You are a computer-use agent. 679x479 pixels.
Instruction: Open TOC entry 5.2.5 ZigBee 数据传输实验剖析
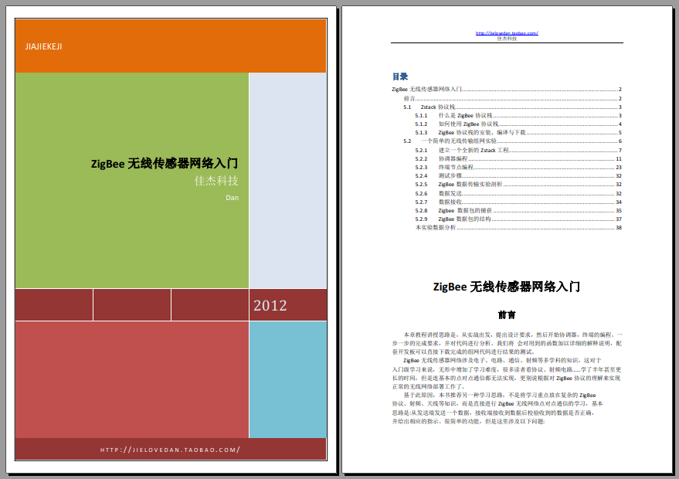[x=518, y=185]
